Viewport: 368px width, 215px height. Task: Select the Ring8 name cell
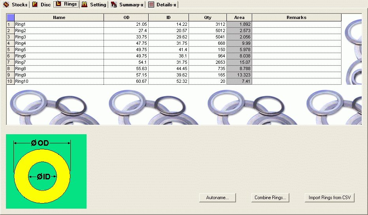(59, 69)
